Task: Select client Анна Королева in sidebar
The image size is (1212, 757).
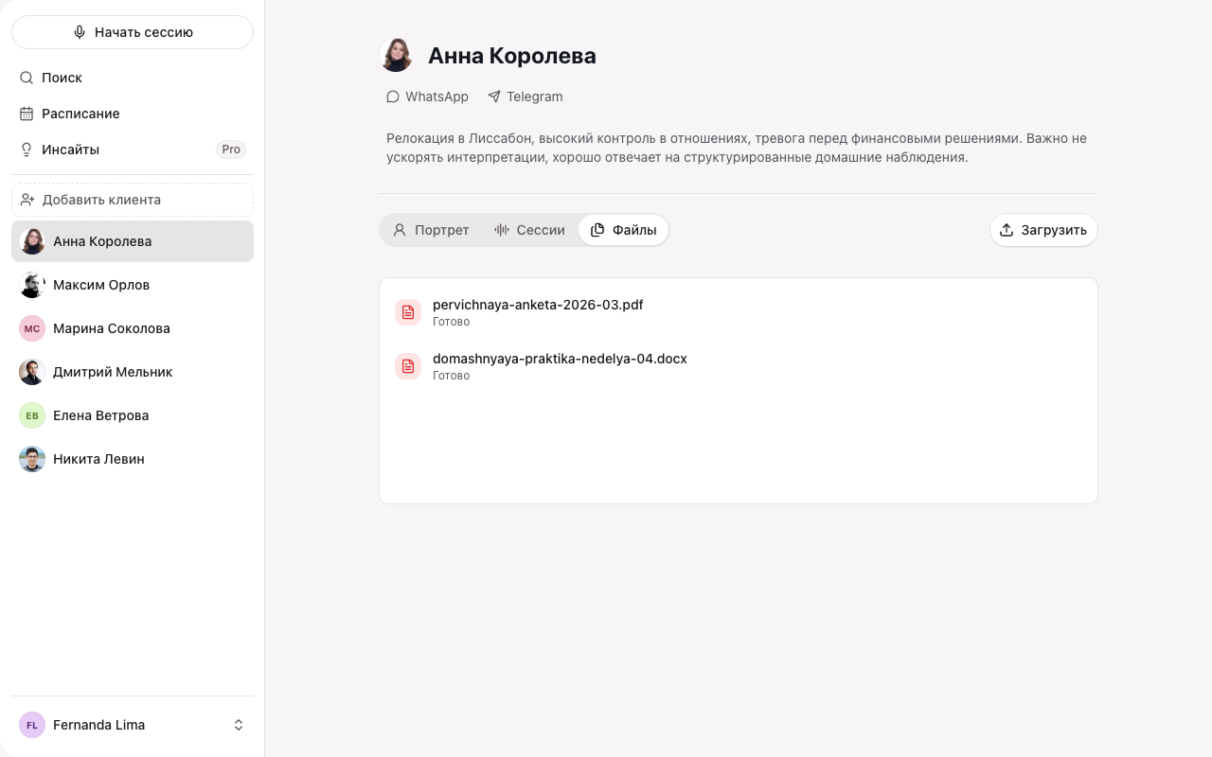Action: 133,241
